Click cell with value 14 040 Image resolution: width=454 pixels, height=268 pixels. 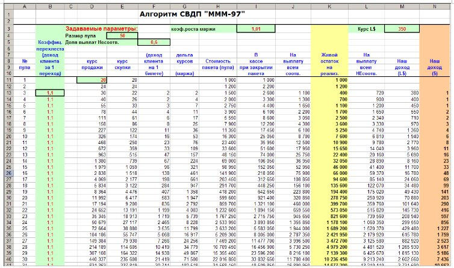[x=366, y=148]
